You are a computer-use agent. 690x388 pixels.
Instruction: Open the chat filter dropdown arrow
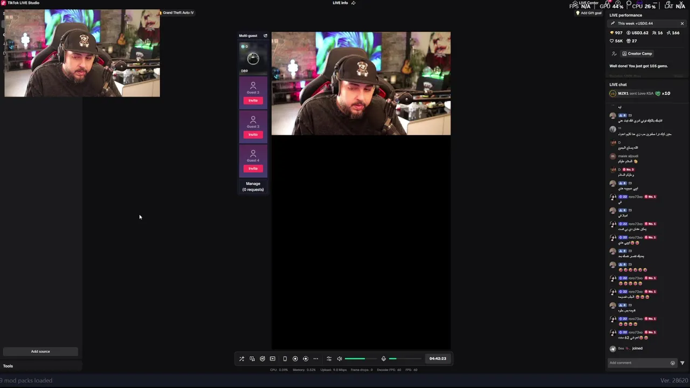(682, 363)
